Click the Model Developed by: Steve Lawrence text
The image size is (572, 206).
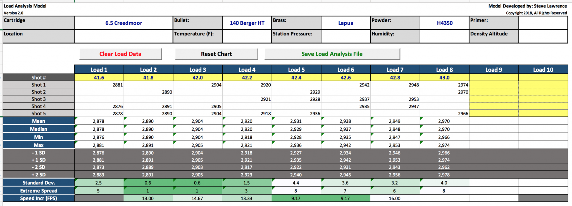(x=528, y=6)
